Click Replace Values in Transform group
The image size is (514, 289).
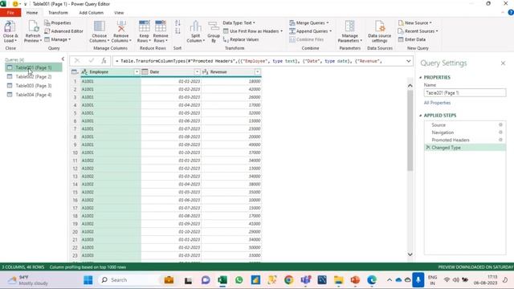click(241, 39)
